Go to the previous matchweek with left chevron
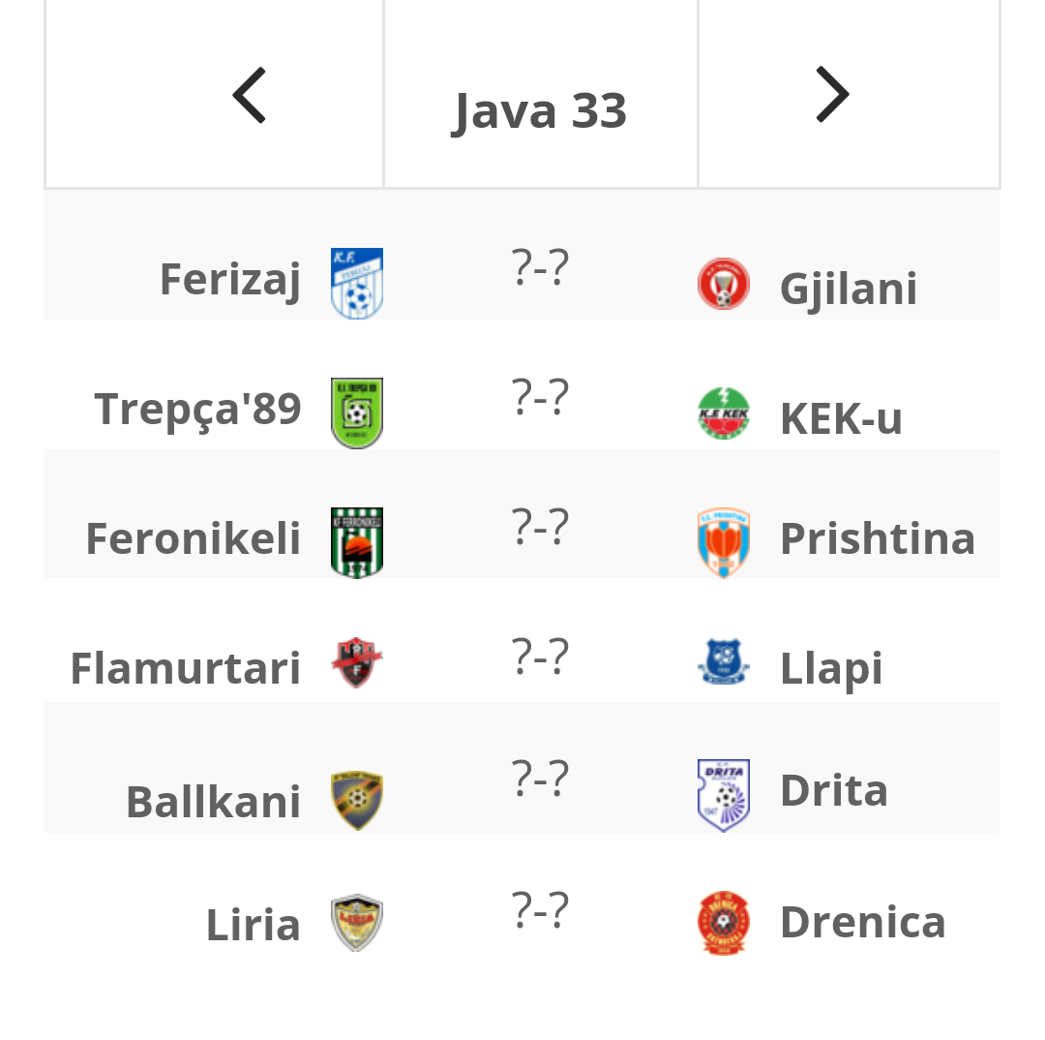This screenshot has height=1040, width=1045. (250, 96)
